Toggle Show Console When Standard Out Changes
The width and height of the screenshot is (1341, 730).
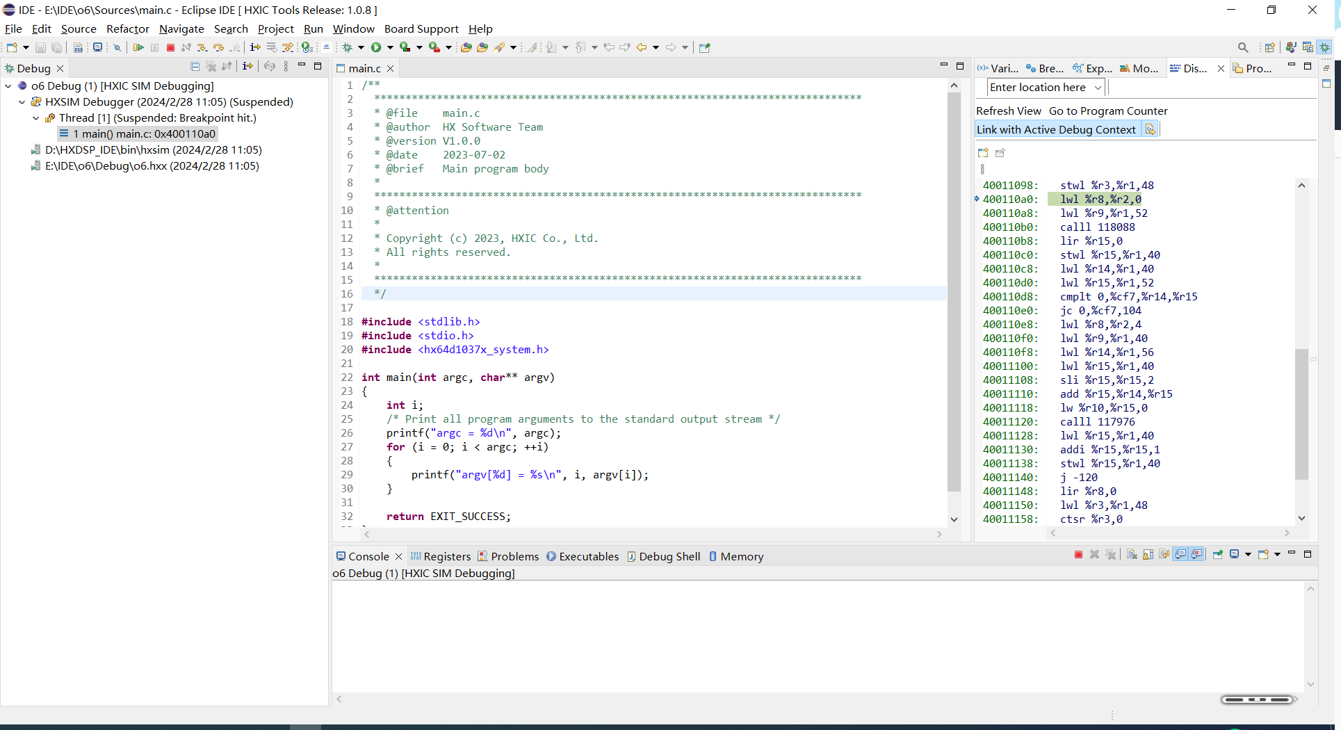point(1180,554)
